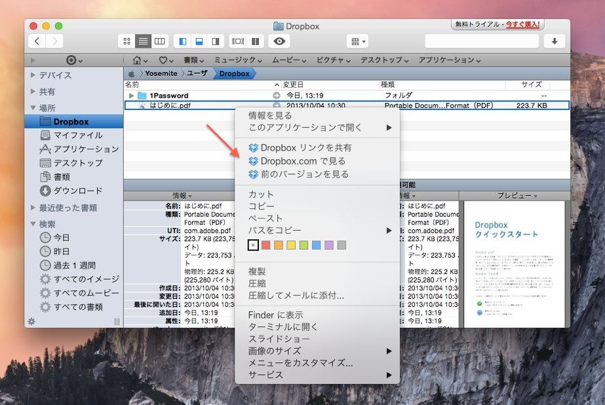Toggle the right side panel

216,41
